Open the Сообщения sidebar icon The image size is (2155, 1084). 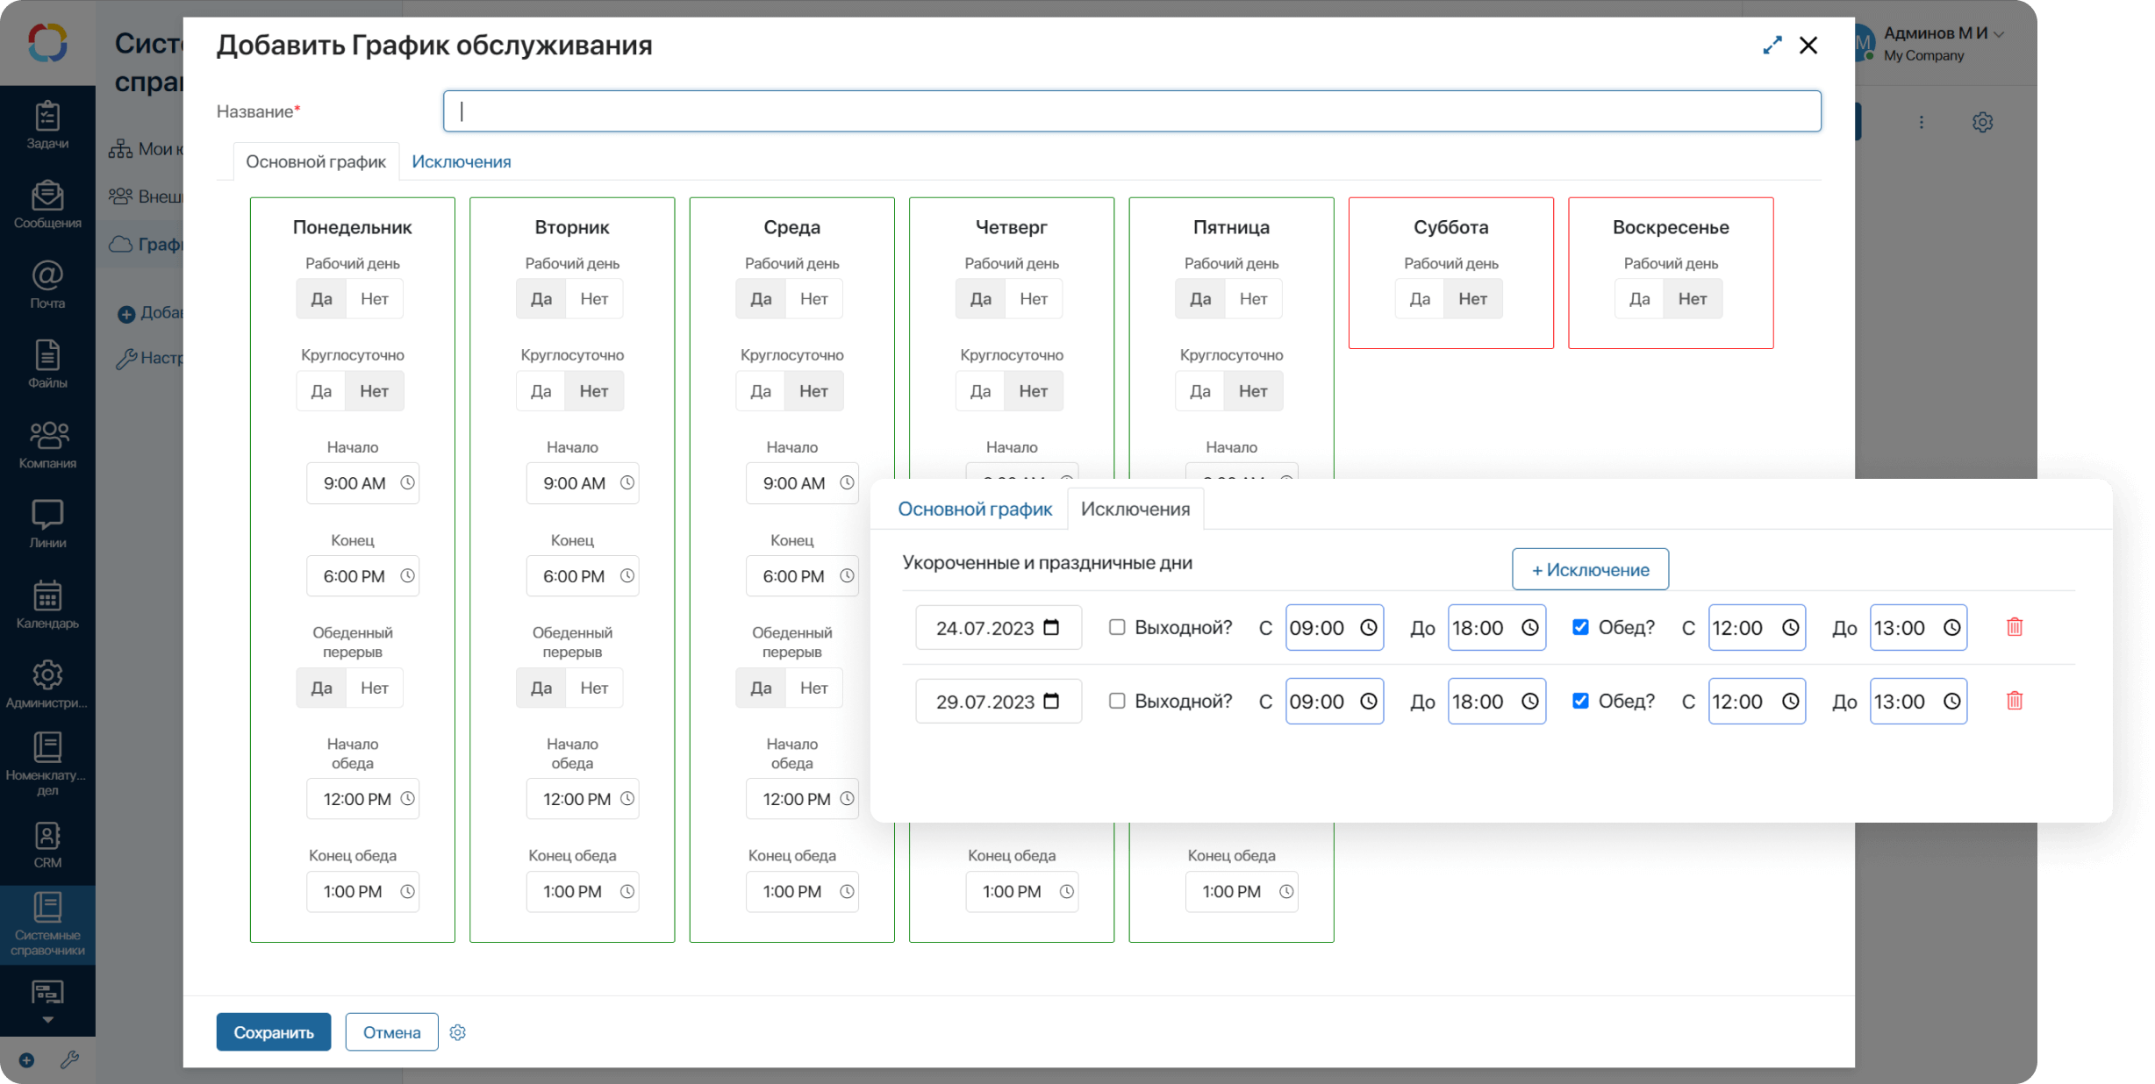[47, 205]
